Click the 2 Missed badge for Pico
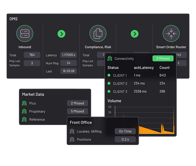The image size is (196, 166). 78,103
